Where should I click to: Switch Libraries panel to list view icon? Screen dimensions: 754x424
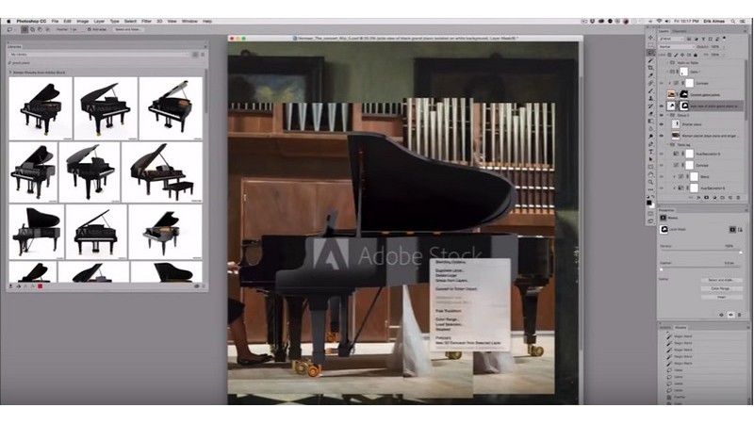click(203, 55)
